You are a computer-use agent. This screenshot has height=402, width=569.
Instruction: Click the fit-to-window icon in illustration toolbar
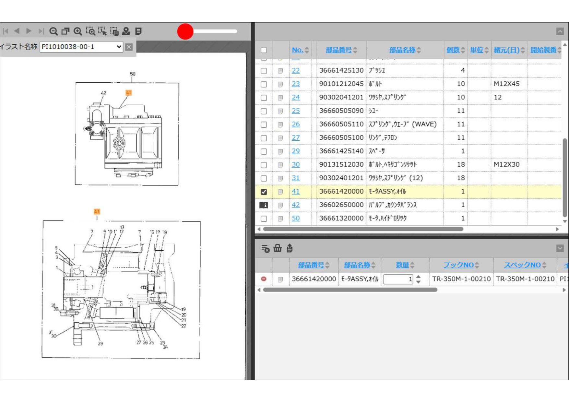pyautogui.click(x=65, y=31)
